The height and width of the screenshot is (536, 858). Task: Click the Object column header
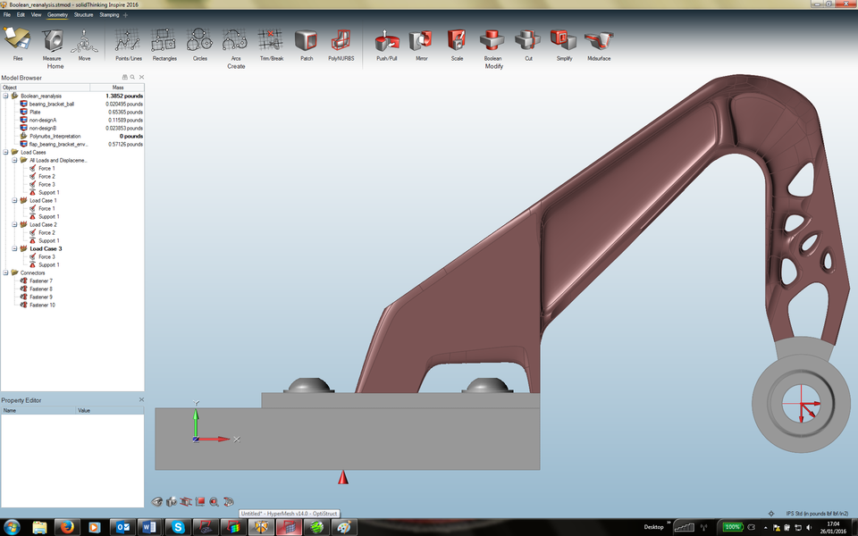click(x=45, y=88)
